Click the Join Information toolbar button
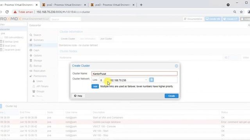 [x=87, y=39]
